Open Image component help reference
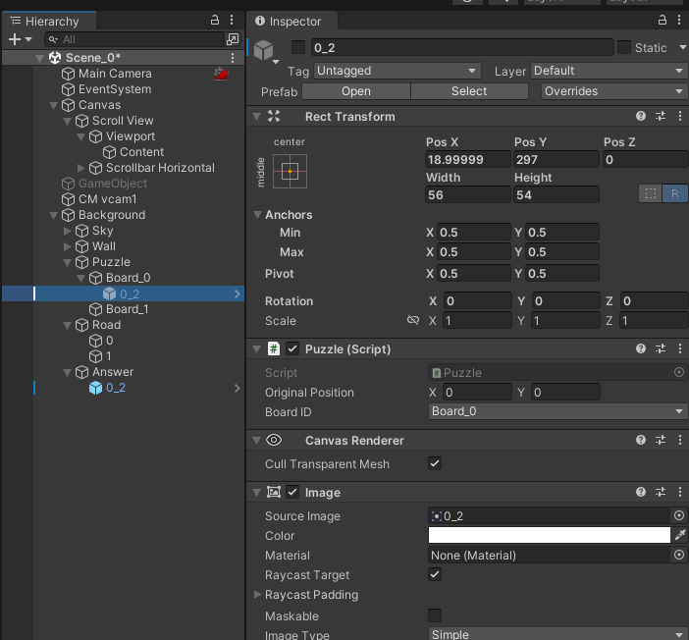Screen dimensions: 689x640 tap(641, 492)
